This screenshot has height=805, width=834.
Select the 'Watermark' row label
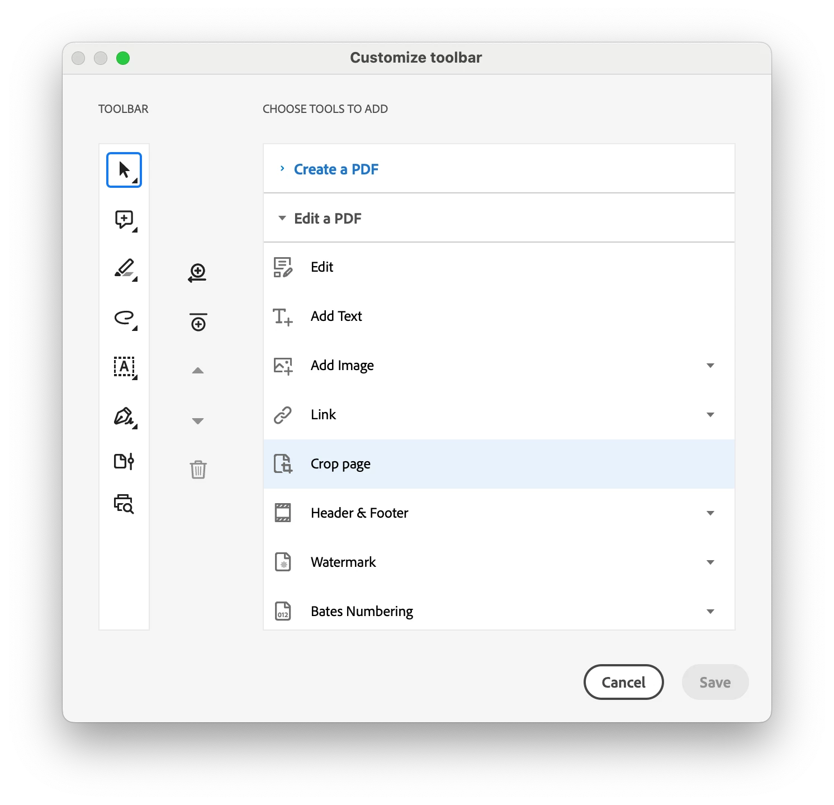coord(343,562)
